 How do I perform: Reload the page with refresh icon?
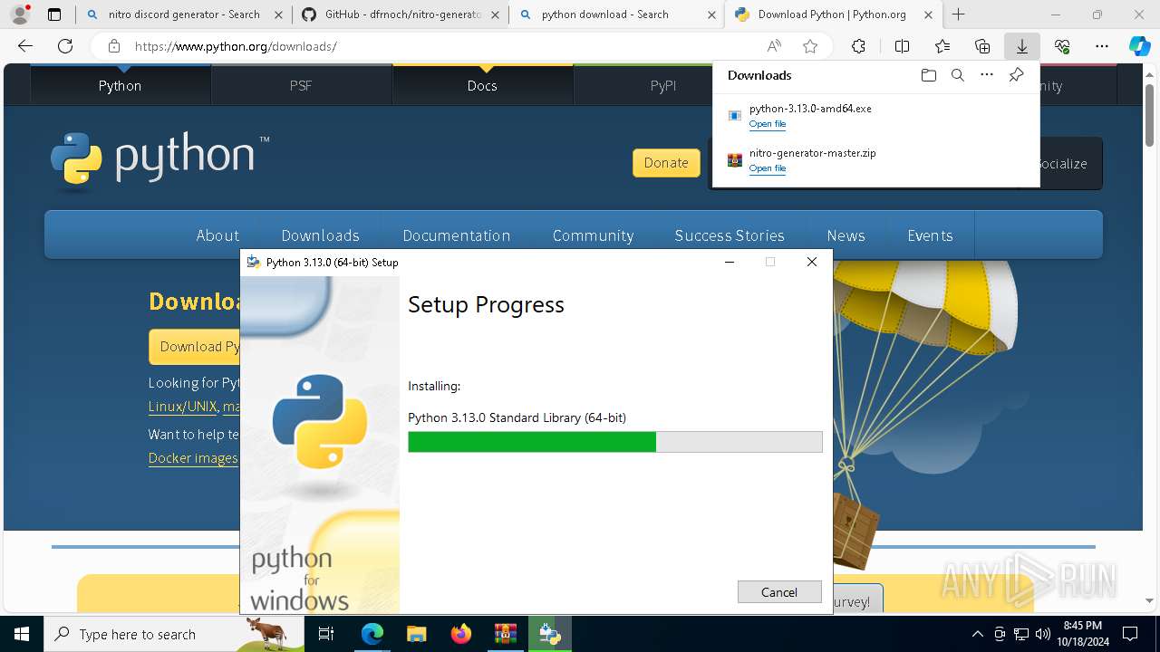[65, 46]
